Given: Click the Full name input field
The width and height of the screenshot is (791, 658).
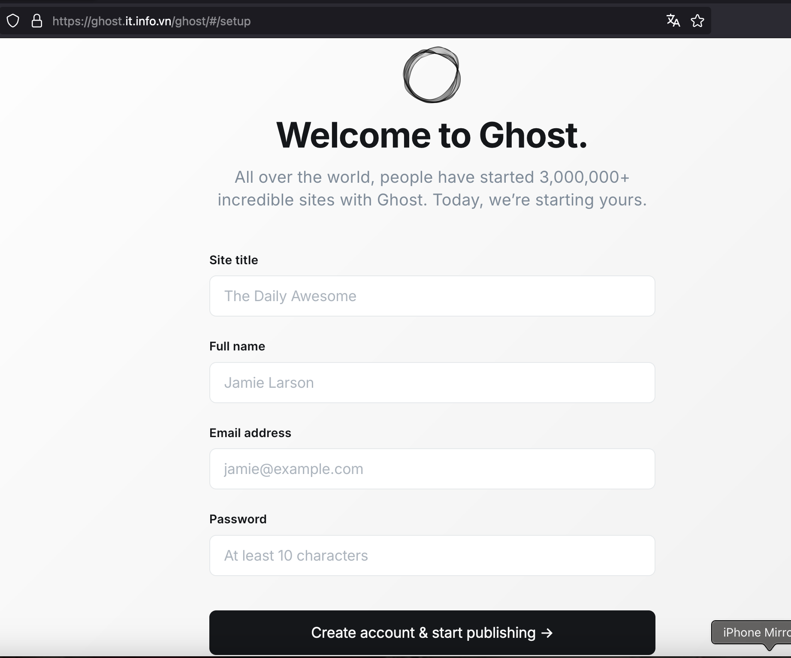Looking at the screenshot, I should click(432, 383).
